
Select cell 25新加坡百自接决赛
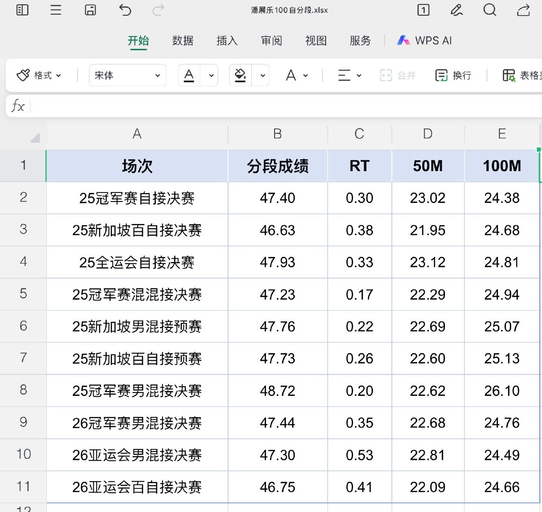(137, 230)
